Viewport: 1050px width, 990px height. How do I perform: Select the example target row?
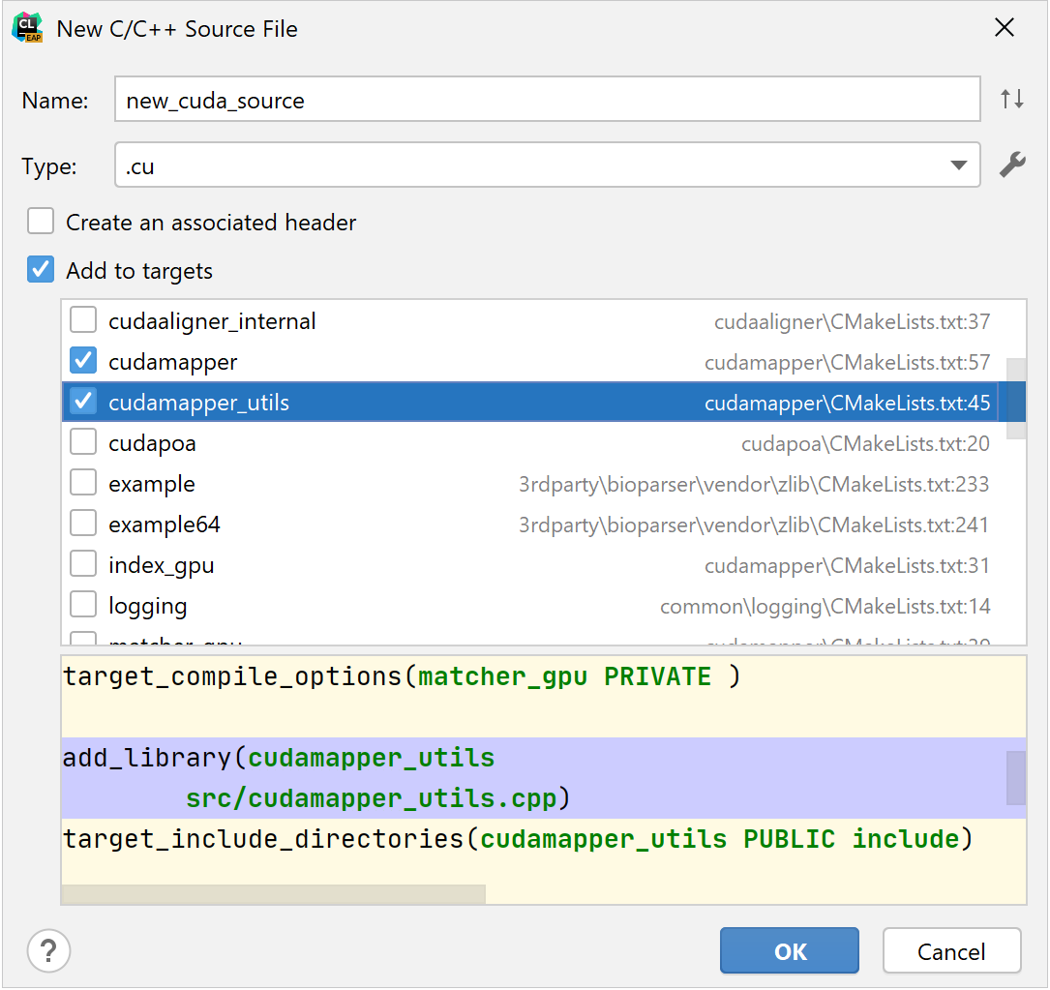click(290, 483)
